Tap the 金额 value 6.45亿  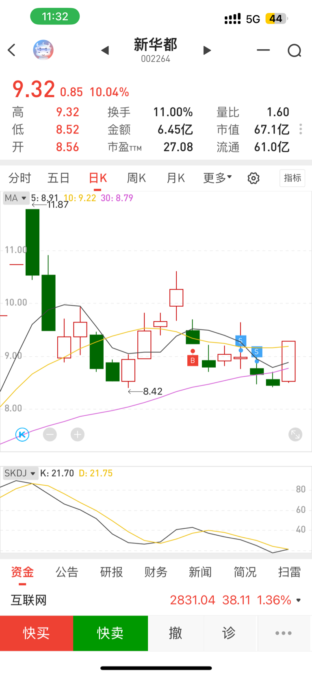pyautogui.click(x=175, y=130)
